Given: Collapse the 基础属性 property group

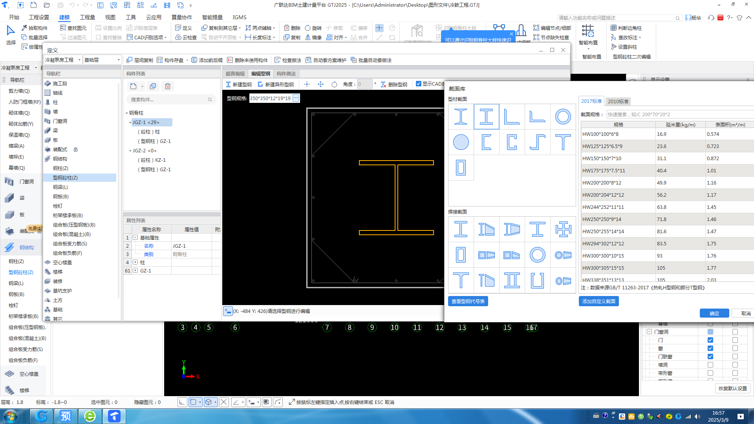Looking at the screenshot, I should [135, 238].
